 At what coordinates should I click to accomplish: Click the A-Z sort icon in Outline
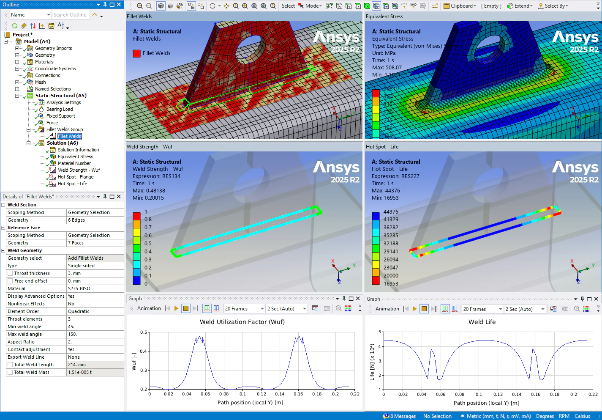(61, 26)
